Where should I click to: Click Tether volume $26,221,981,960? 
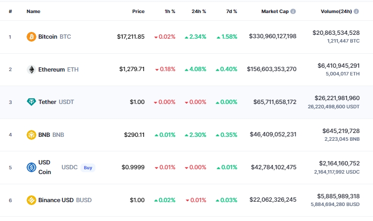pos(337,98)
